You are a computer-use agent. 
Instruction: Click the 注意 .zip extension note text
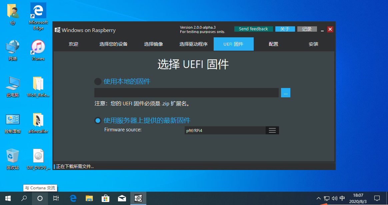pos(143,103)
